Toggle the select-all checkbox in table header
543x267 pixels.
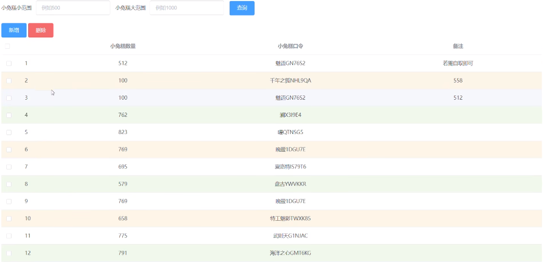(8, 46)
